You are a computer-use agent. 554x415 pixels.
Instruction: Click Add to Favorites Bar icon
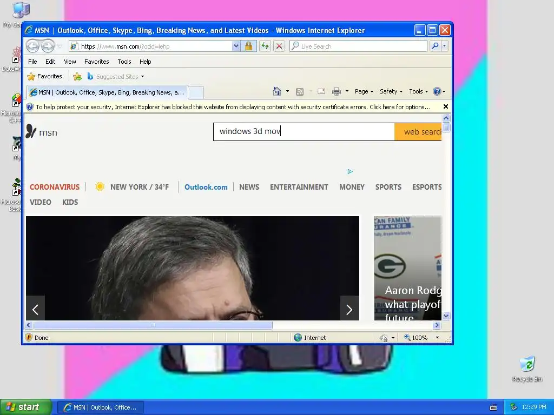77,76
